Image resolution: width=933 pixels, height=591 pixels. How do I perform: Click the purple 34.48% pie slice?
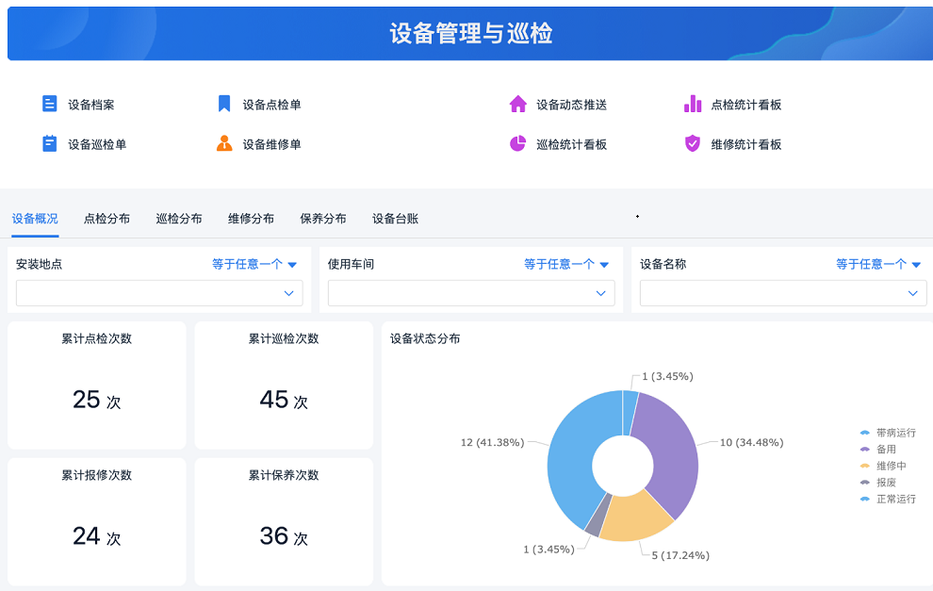[672, 452]
